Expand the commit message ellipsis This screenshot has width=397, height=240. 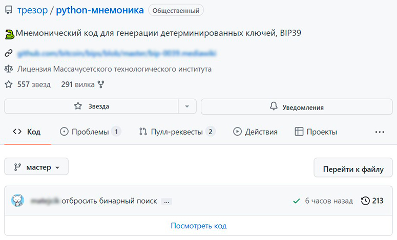point(166,202)
